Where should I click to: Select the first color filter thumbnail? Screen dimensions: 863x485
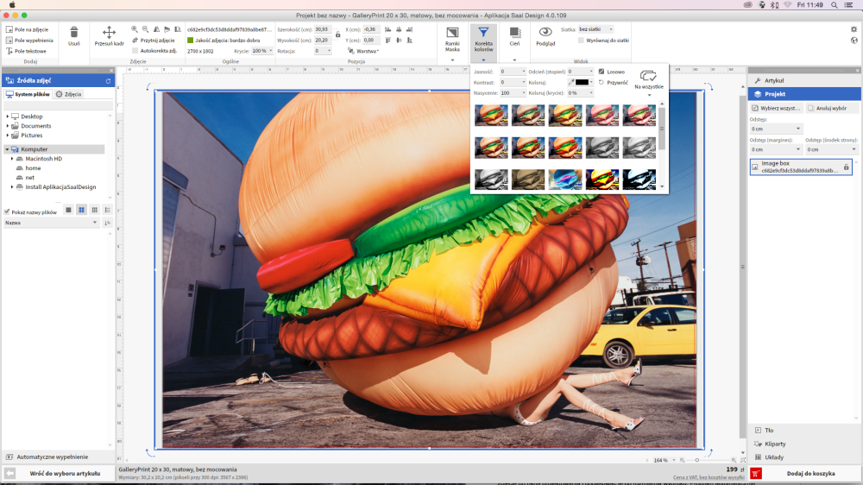point(491,116)
